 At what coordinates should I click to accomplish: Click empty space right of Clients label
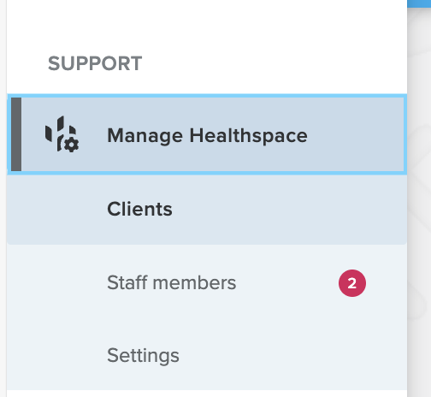click(x=288, y=209)
